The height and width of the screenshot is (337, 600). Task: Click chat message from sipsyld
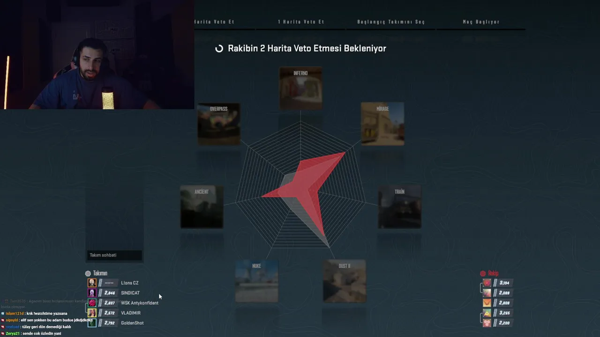pyautogui.click(x=46, y=320)
